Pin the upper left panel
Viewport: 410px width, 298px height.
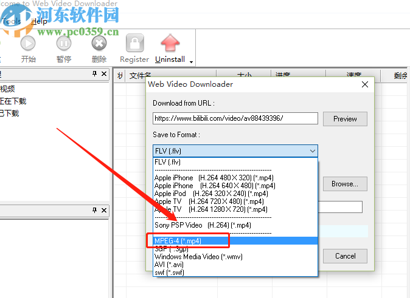(x=95, y=74)
